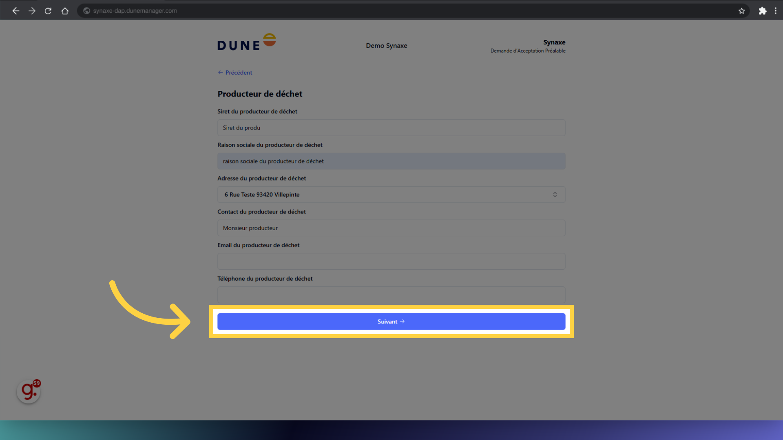
Task: Click the stepper chevrons on the address selector
Action: pyautogui.click(x=555, y=194)
